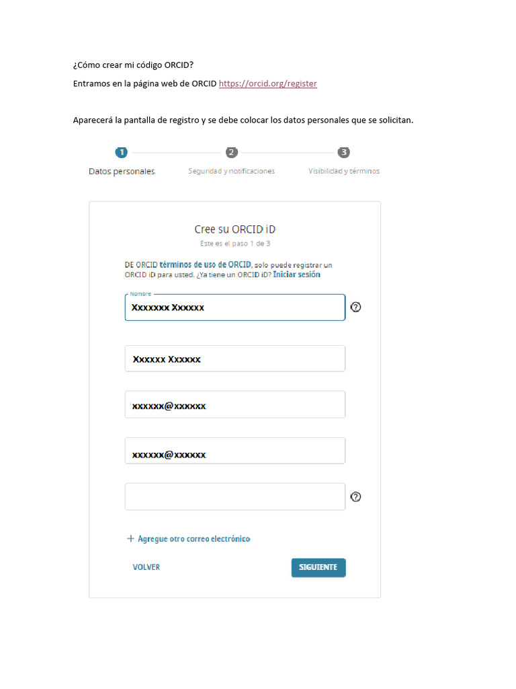Screen dimensions: 516x689
Task: Click the help icon beside the Nombre field
Action: tap(356, 307)
